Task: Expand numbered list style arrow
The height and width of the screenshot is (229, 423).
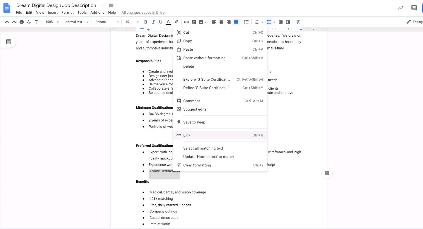Action: [x=262, y=22]
